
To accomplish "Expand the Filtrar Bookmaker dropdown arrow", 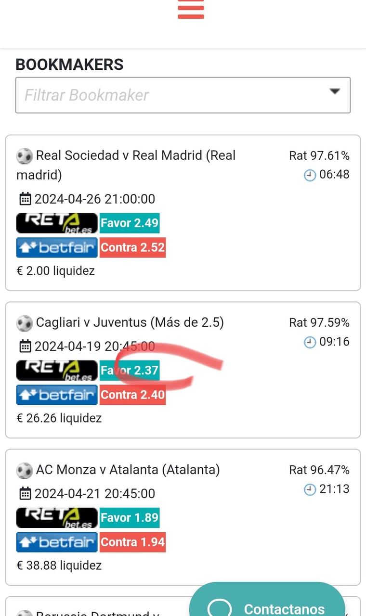I will (335, 91).
